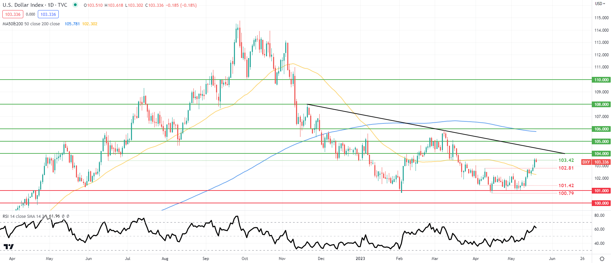Click the red 100.79 level annotation
This screenshot has width=611, height=263.
[x=566, y=193]
